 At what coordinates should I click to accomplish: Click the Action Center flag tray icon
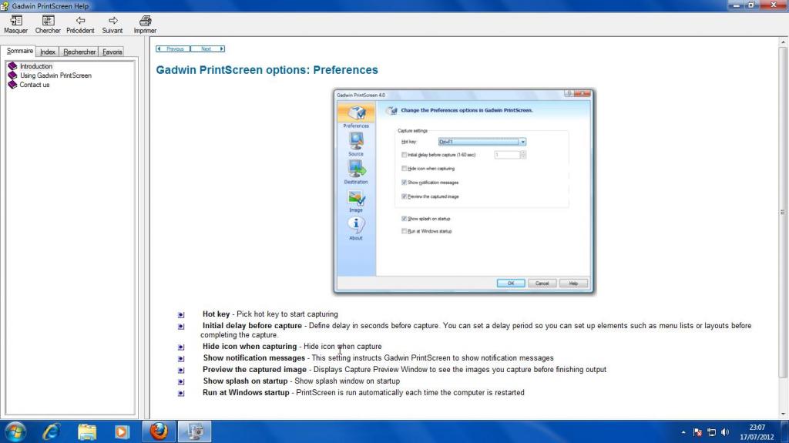pos(697,432)
